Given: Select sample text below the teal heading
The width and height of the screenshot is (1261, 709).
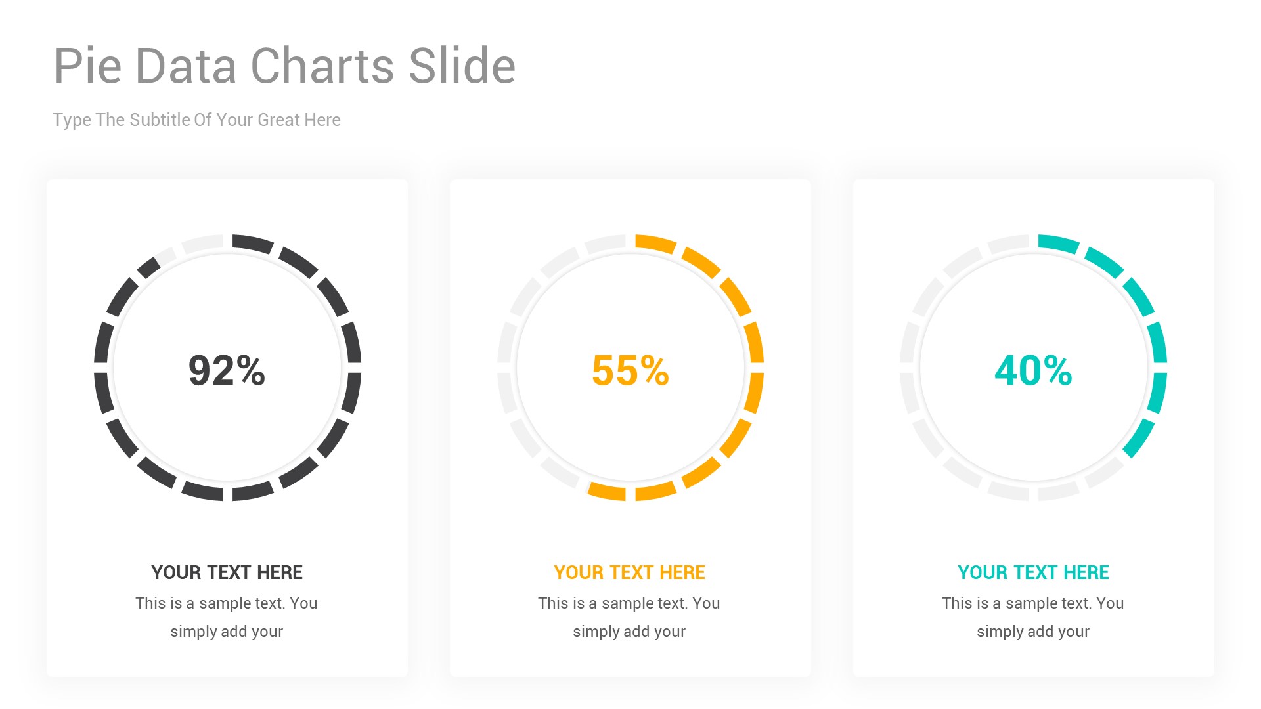Looking at the screenshot, I should 1033,617.
